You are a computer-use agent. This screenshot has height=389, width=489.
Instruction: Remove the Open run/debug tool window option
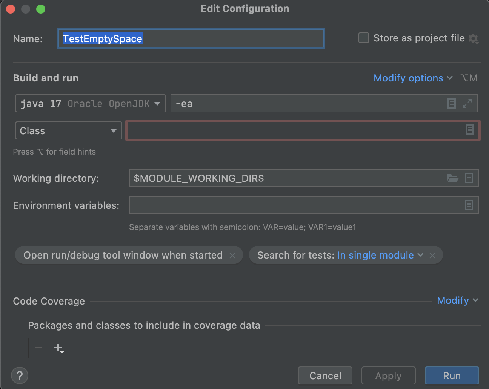pos(232,256)
